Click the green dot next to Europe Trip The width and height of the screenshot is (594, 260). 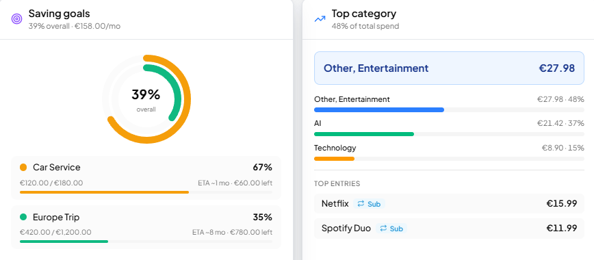(x=23, y=217)
